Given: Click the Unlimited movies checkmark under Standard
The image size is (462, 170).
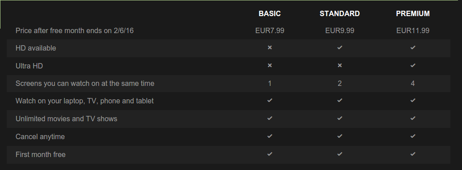Looking at the screenshot, I should tap(340, 118).
